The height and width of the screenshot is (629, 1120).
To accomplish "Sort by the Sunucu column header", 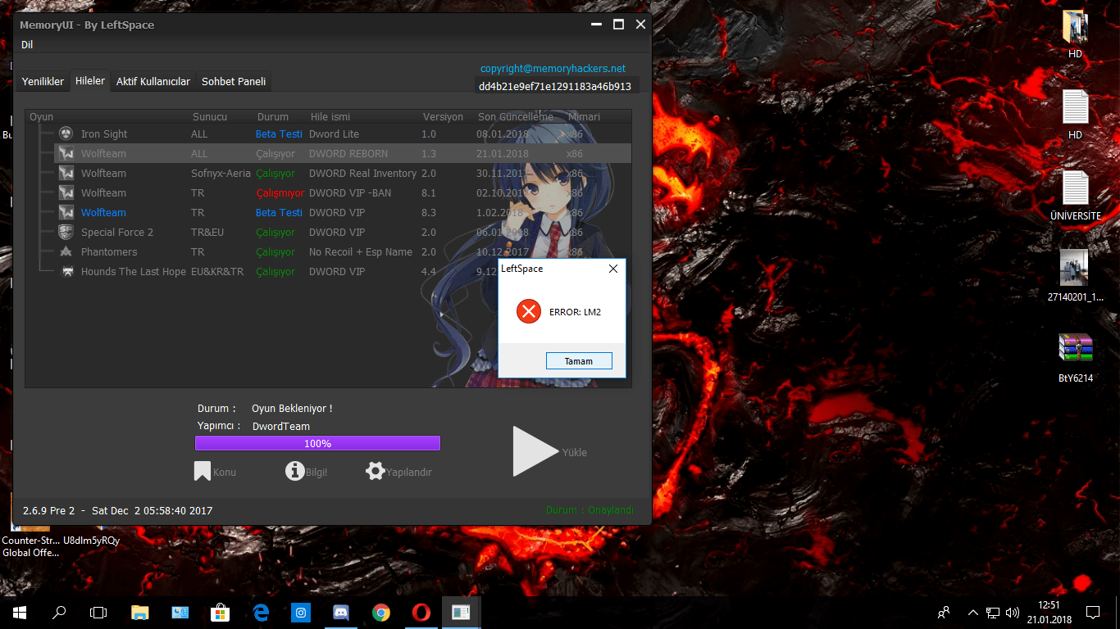I will 210,117.
